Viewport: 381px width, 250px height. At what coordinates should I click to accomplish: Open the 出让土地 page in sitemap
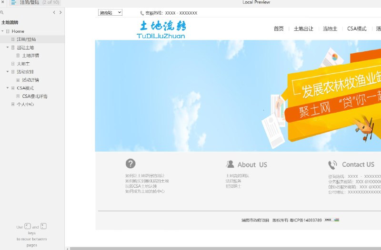point(25,48)
